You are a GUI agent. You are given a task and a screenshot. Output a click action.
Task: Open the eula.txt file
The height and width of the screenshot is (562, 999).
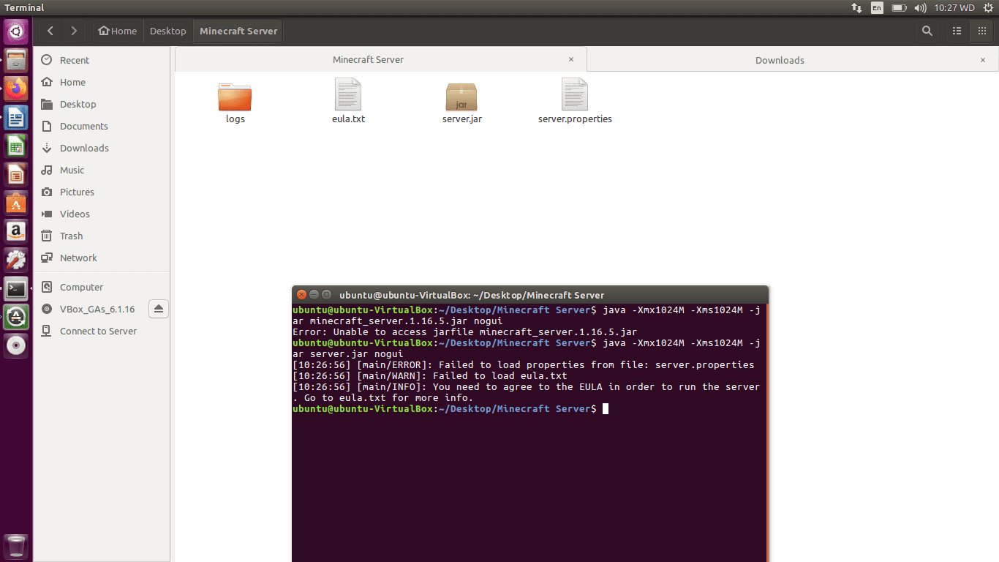(348, 100)
